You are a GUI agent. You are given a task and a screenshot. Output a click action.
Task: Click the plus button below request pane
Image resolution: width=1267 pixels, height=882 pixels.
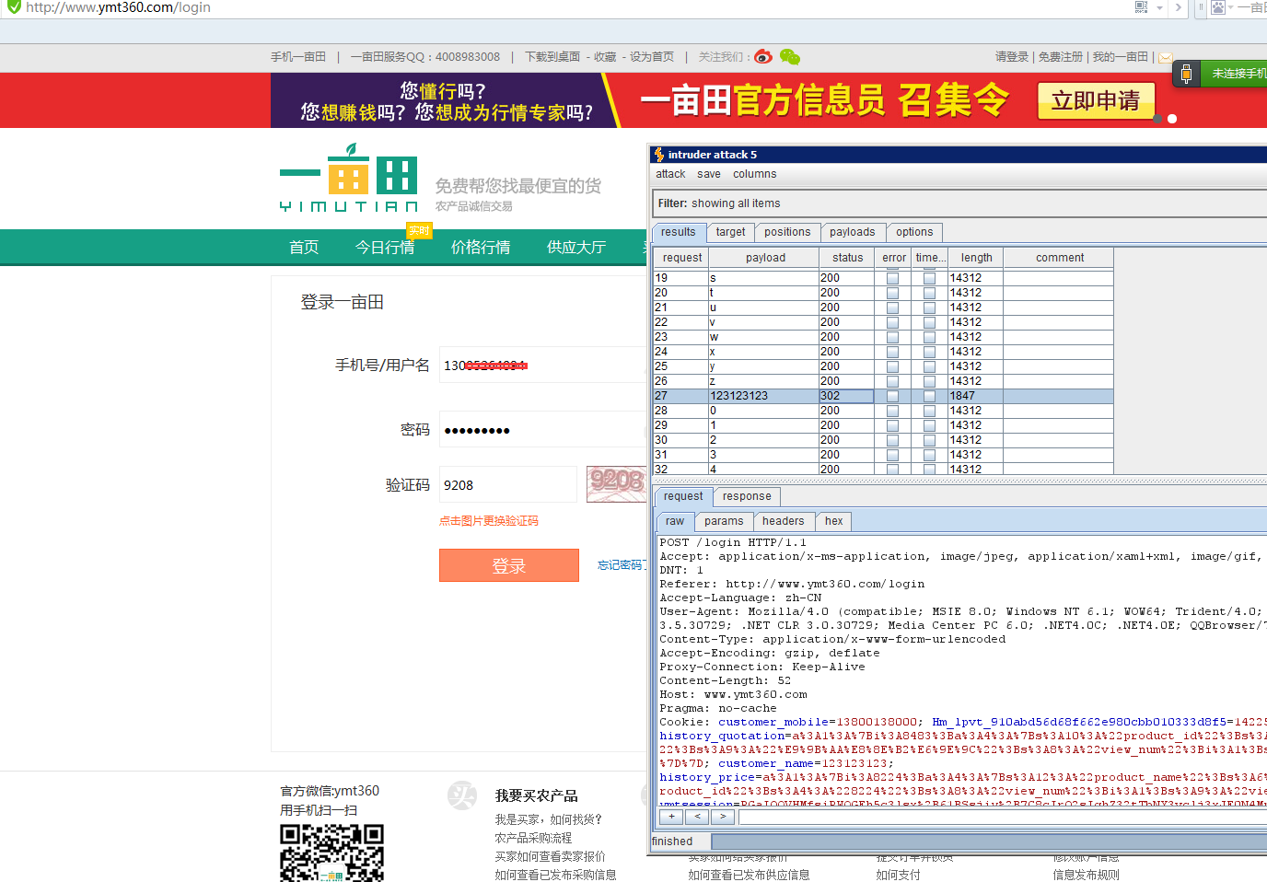[671, 817]
